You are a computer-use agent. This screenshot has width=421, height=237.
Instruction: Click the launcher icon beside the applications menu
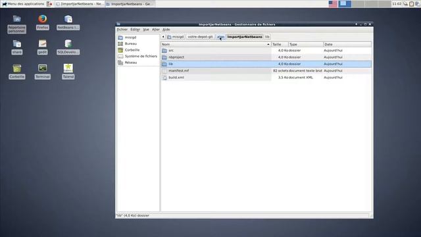point(49,4)
